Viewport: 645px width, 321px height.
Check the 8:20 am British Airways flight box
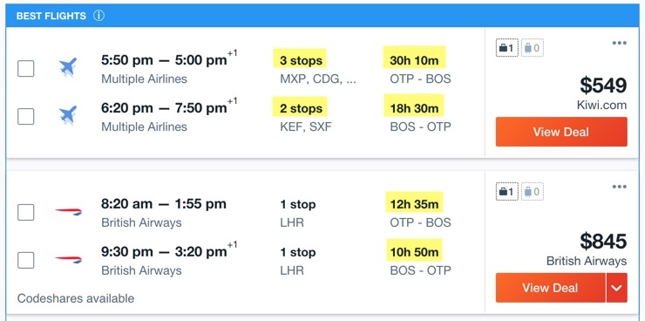[25, 212]
